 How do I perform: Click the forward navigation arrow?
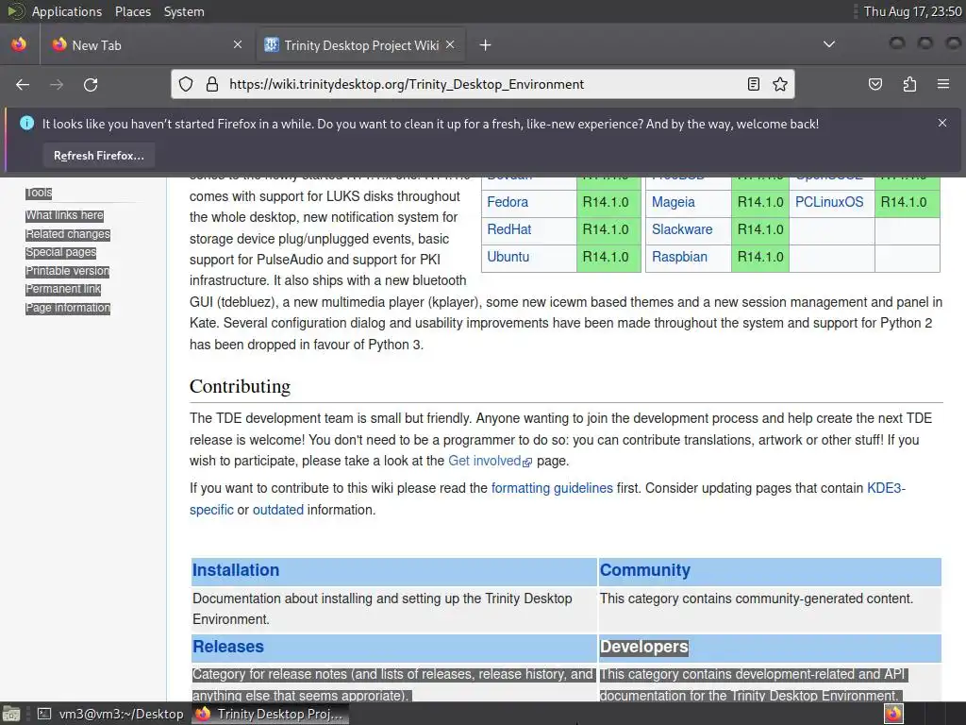tap(57, 84)
